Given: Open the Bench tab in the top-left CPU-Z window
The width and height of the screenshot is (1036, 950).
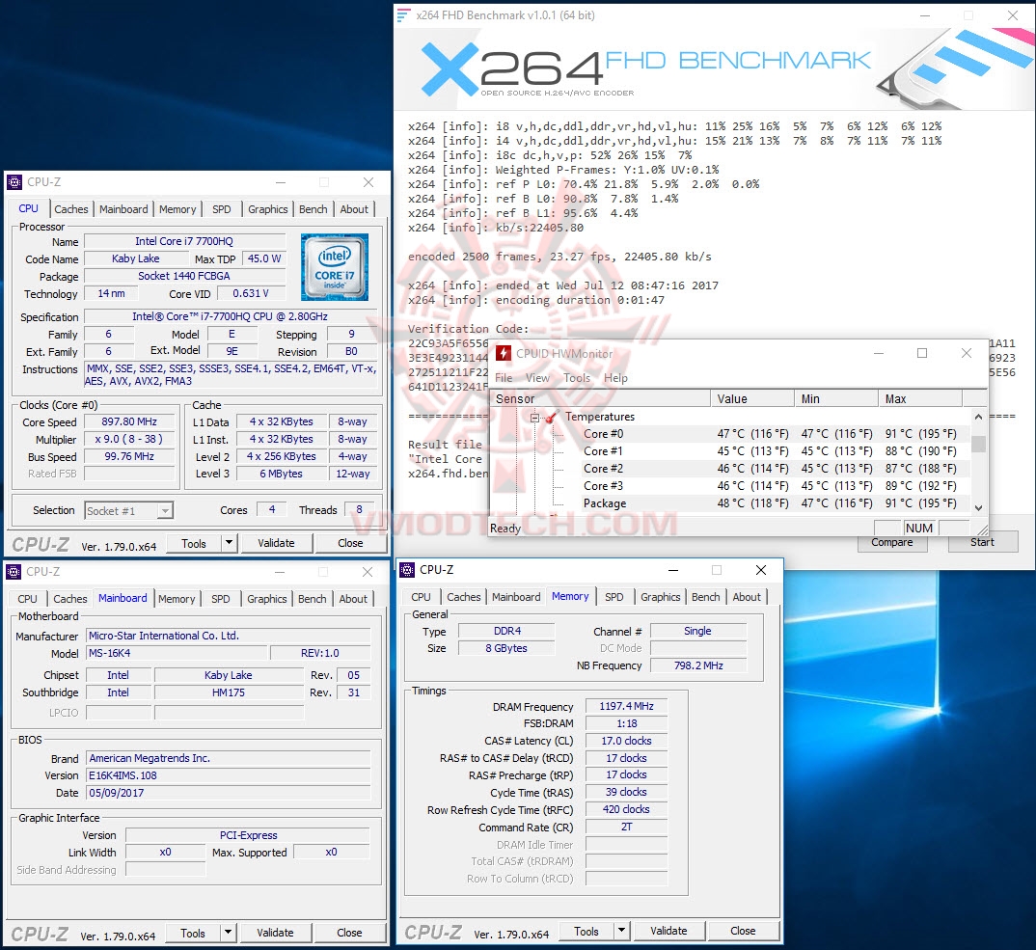Looking at the screenshot, I should (314, 209).
